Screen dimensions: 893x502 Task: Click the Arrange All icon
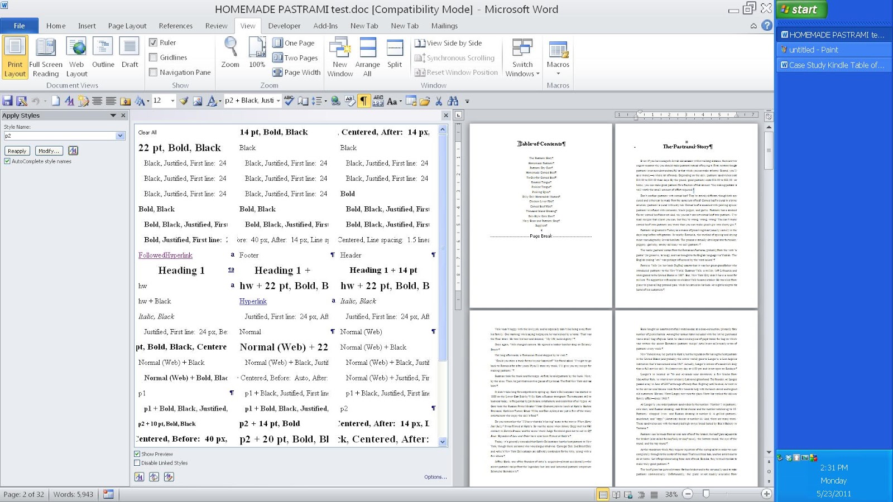coord(367,57)
